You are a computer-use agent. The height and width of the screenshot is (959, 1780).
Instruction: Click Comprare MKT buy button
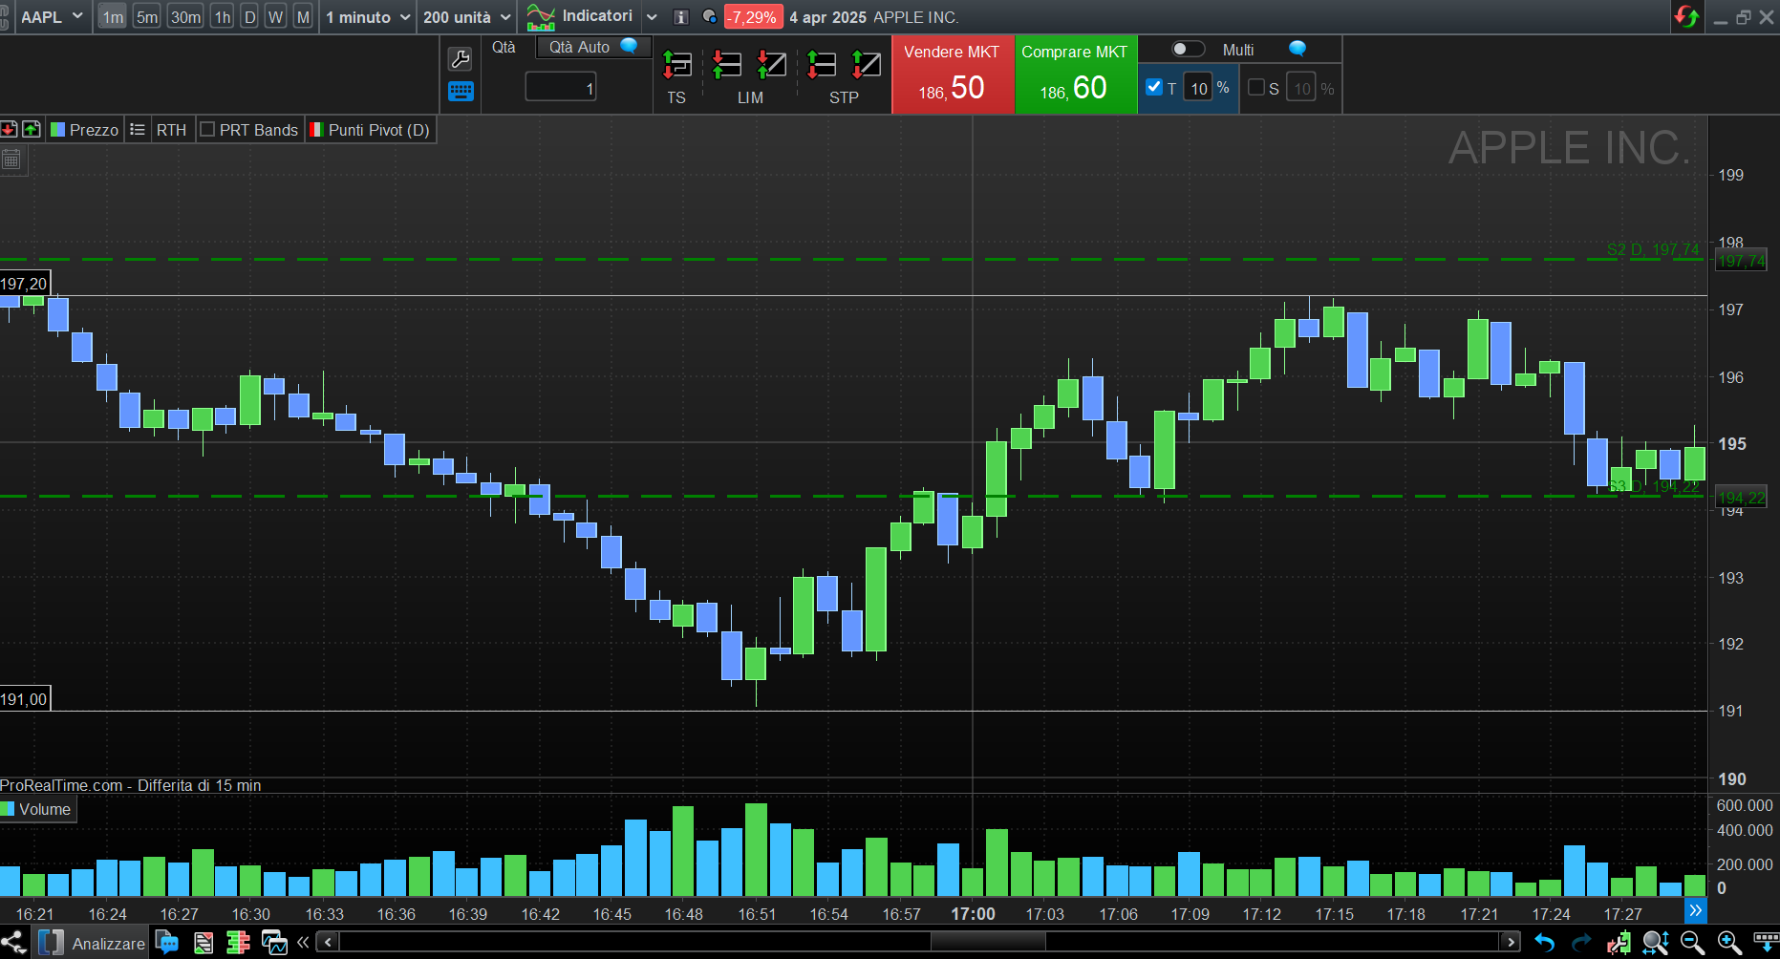[1076, 75]
